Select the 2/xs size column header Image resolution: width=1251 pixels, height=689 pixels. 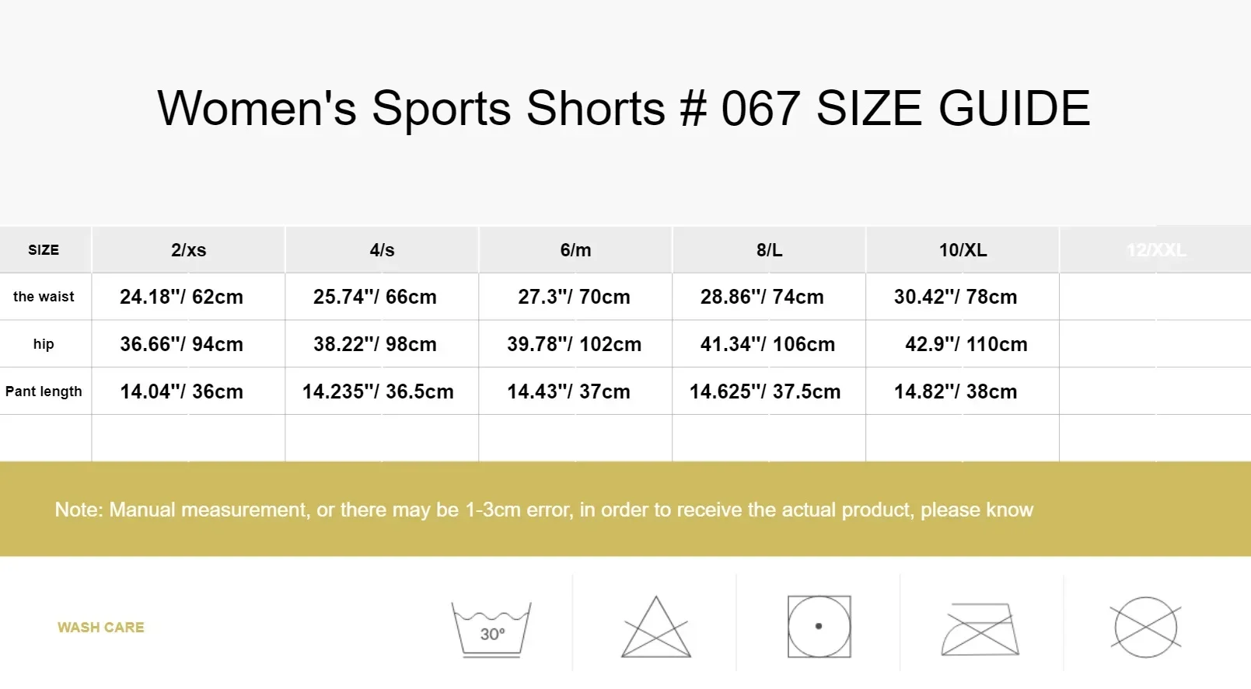pos(188,250)
